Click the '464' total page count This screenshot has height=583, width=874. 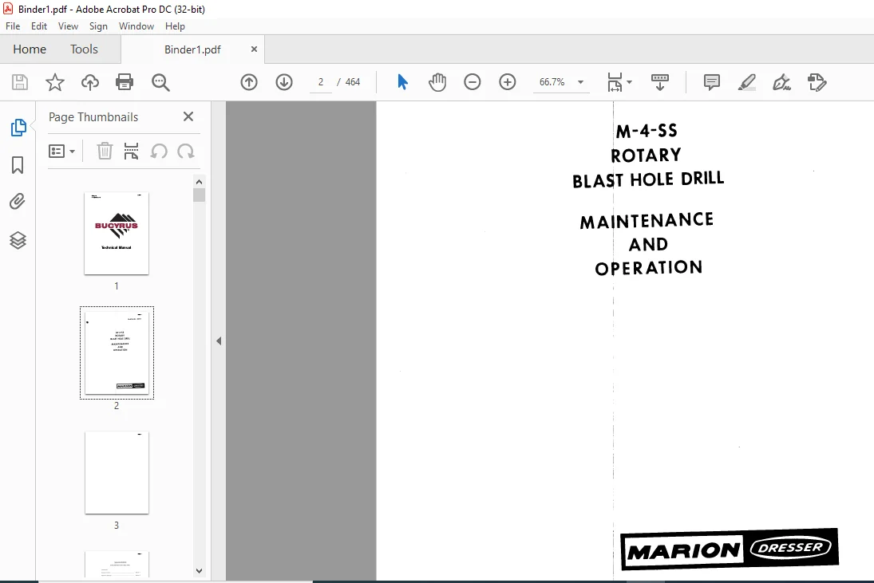pos(353,82)
